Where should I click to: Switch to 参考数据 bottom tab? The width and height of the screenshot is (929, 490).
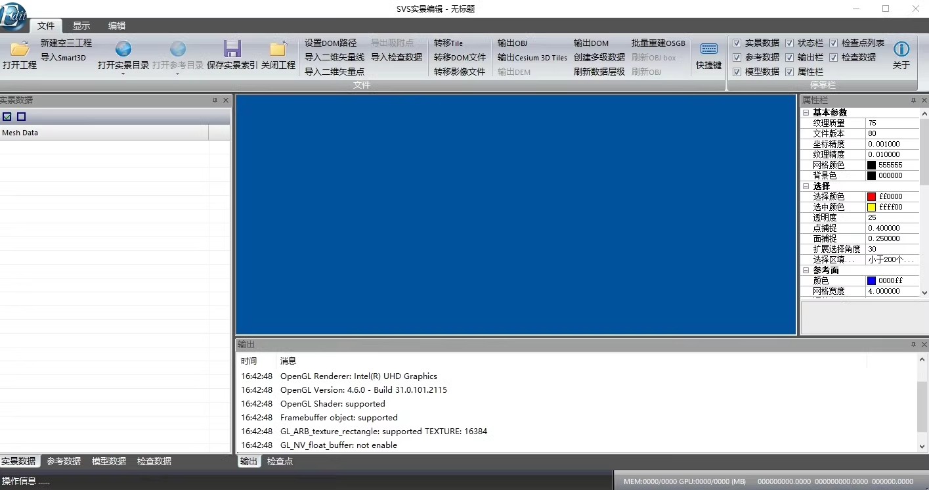pyautogui.click(x=64, y=461)
